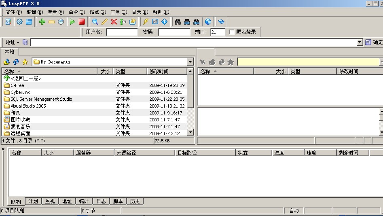Click local pane yellow star favorites icon
The image size is (383, 216).
(x=25, y=62)
